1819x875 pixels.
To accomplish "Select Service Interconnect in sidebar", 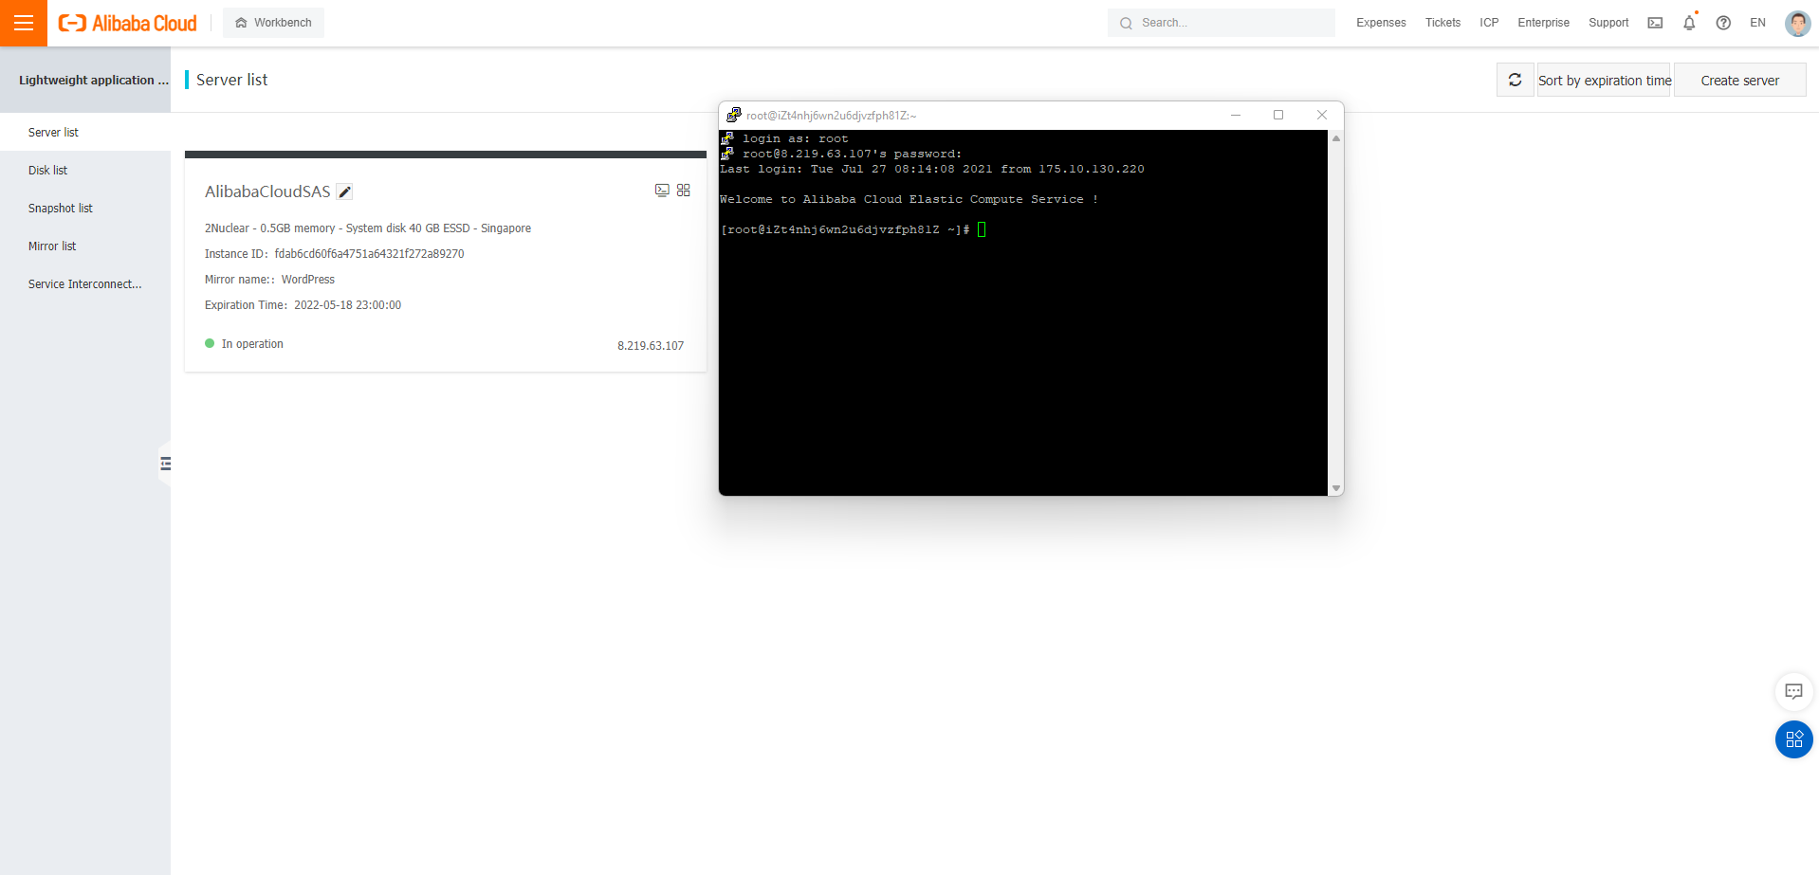I will 85,283.
